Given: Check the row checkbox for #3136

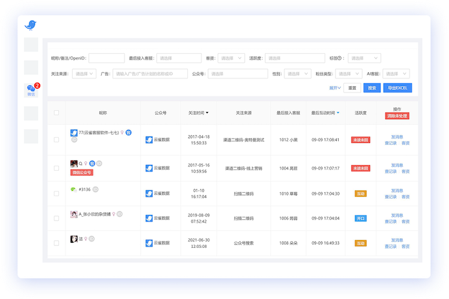Looking at the screenshot, I should [56, 194].
